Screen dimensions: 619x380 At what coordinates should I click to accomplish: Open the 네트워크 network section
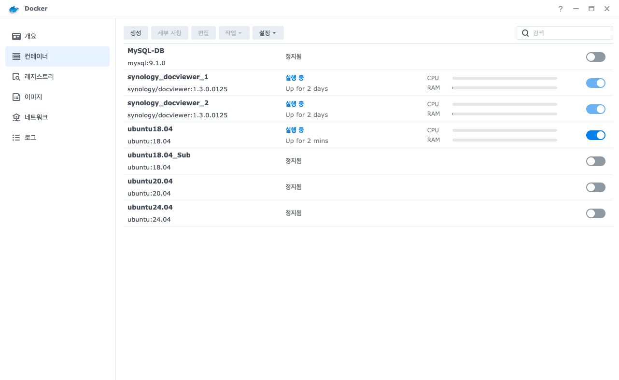click(x=57, y=117)
